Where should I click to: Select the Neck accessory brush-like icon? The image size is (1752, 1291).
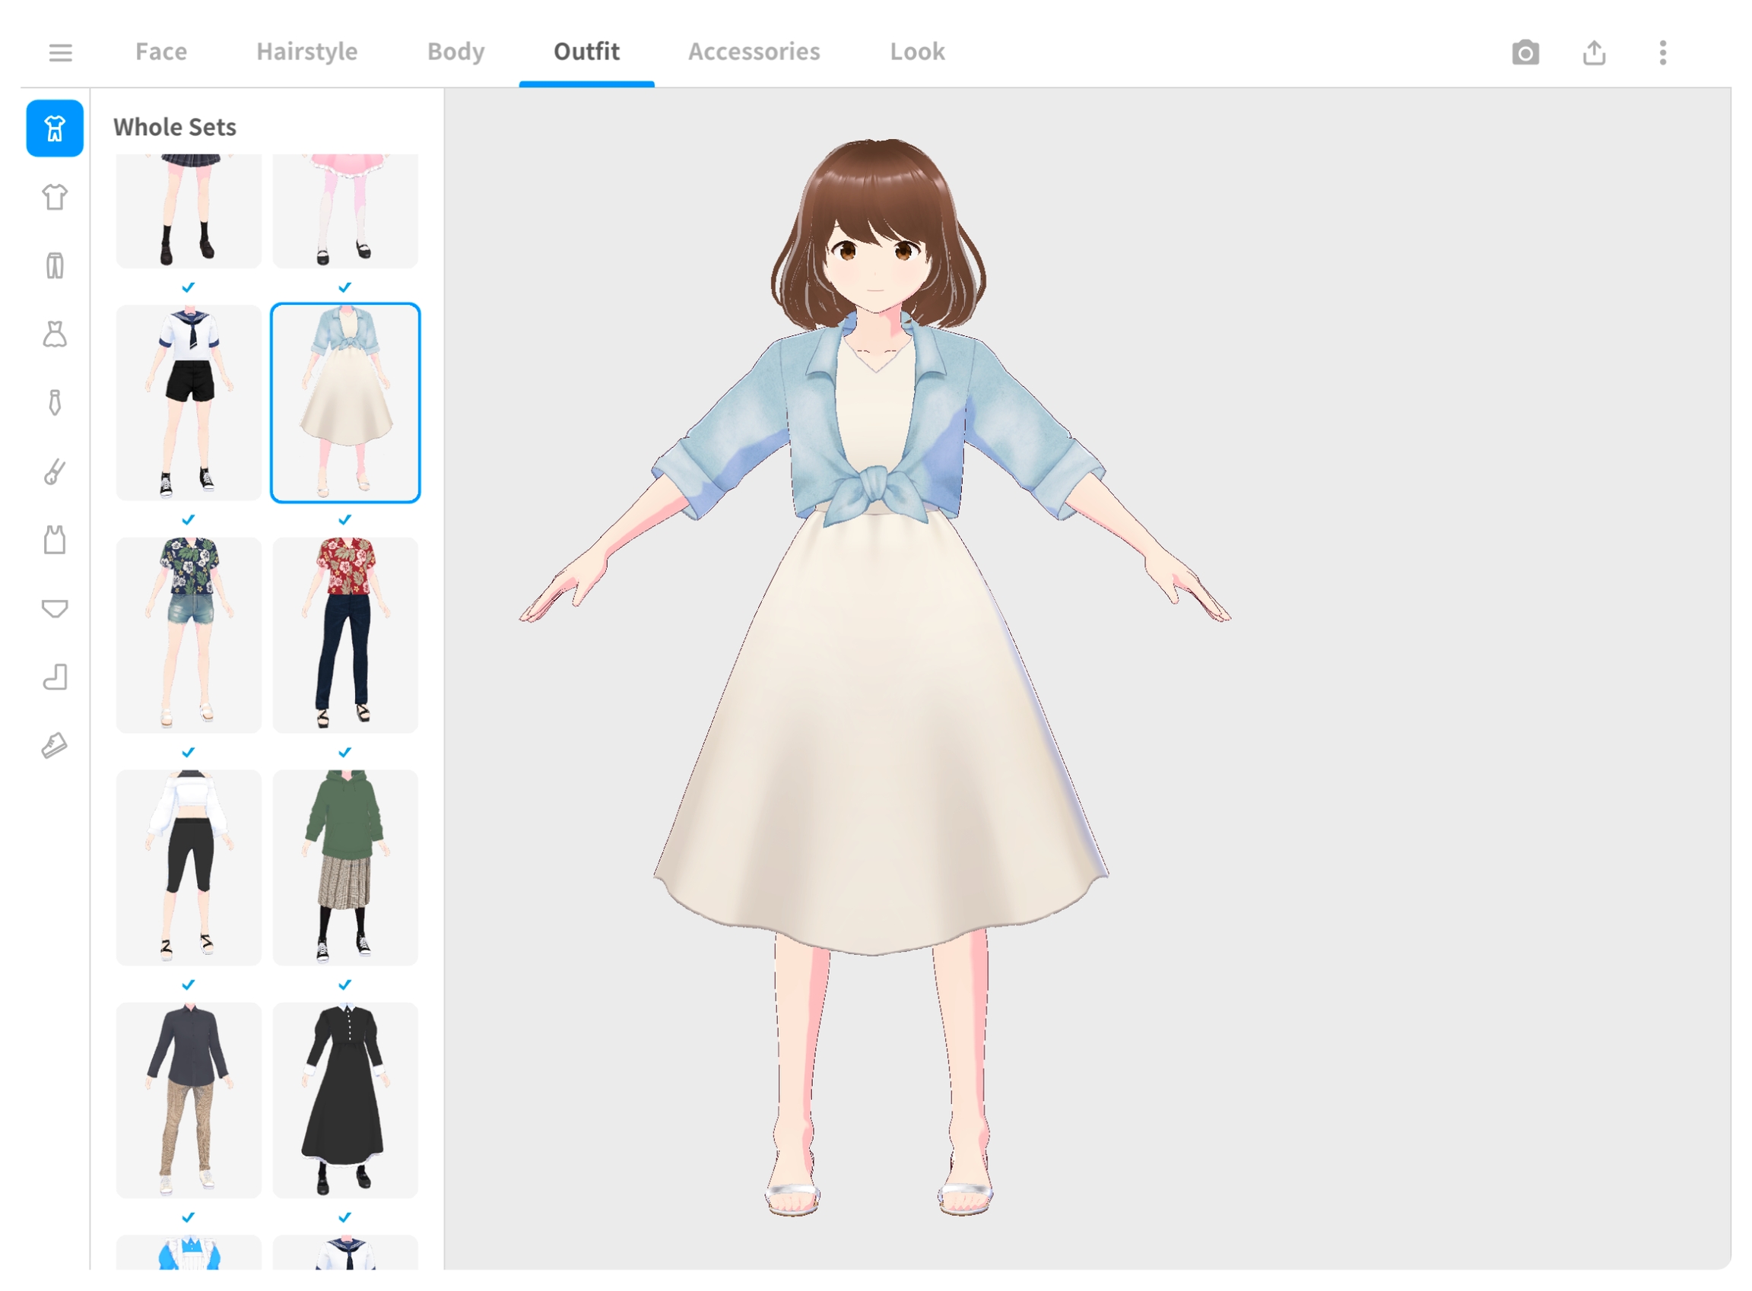click(x=55, y=472)
